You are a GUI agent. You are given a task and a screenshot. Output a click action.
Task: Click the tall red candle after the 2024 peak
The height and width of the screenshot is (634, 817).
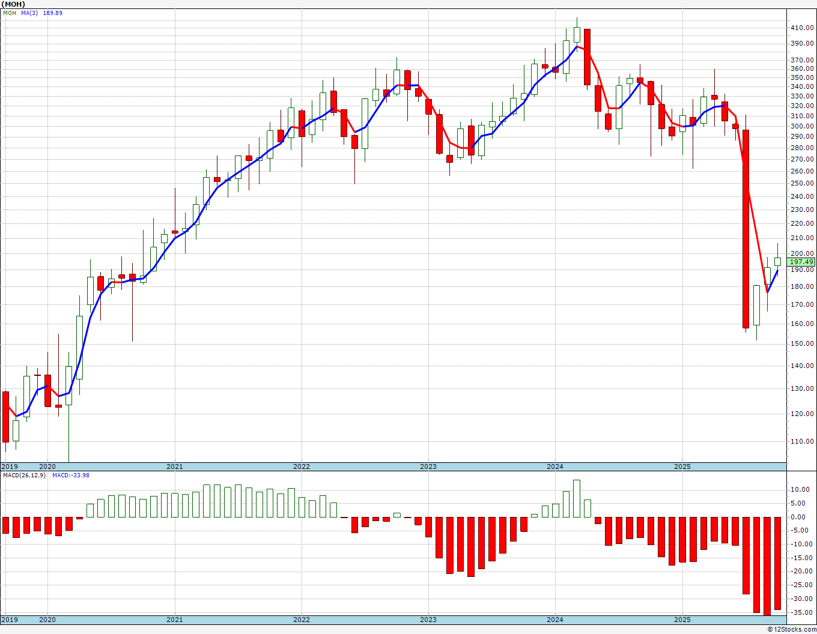click(588, 57)
